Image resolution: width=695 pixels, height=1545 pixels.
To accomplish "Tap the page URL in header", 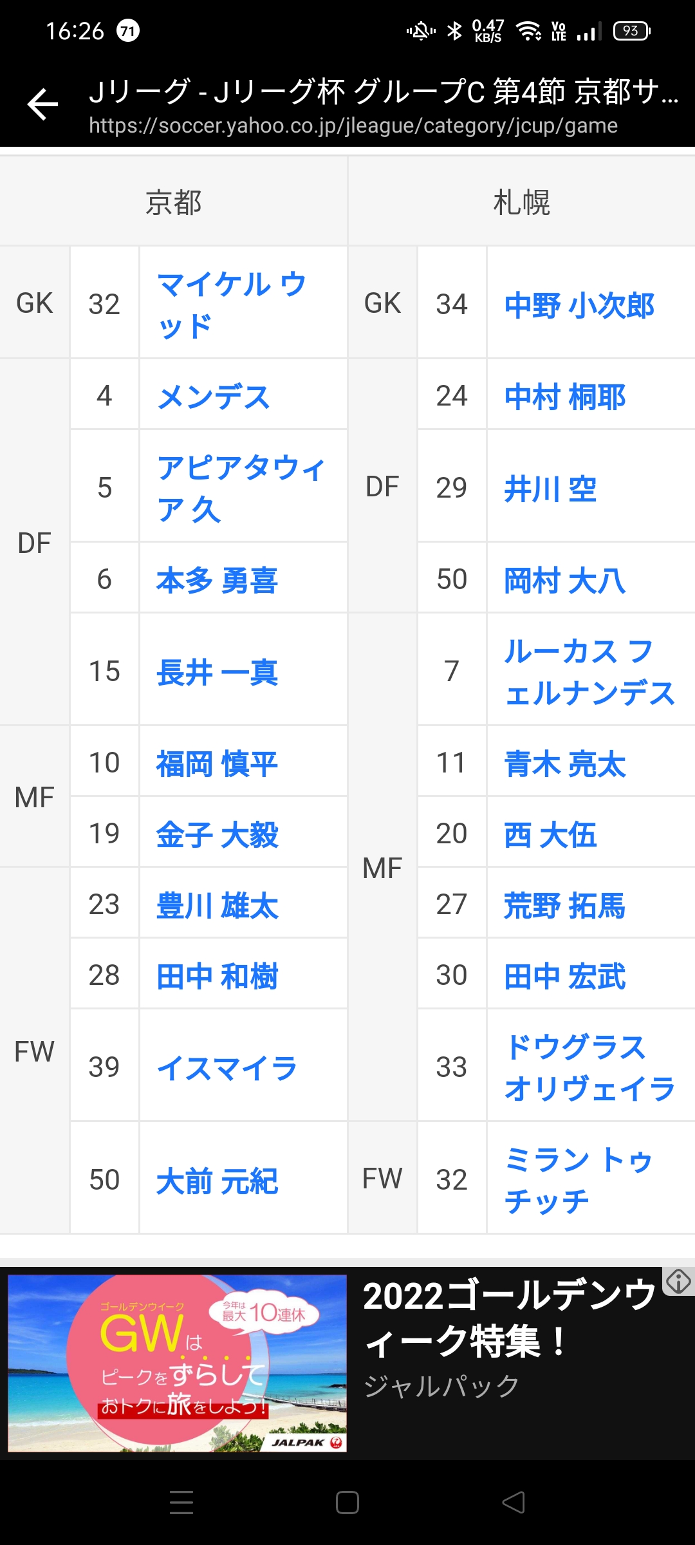I will point(353,126).
